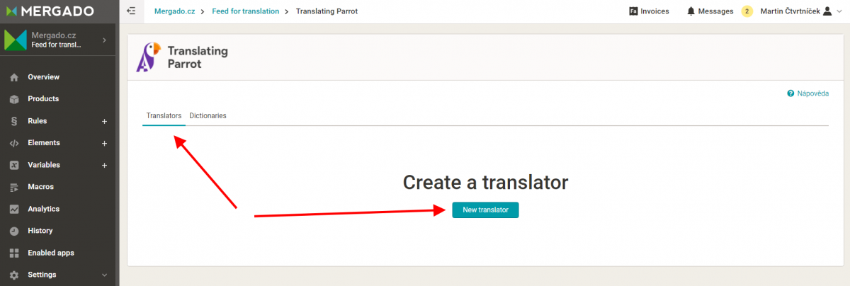Expand the Elements plus button
Screen dimensions: 850x286
[x=104, y=143]
